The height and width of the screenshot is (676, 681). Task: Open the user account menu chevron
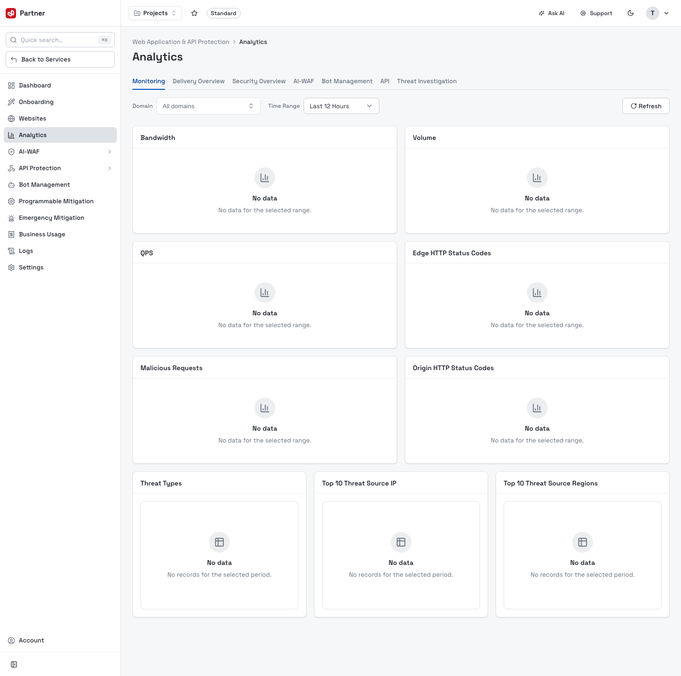click(x=666, y=13)
